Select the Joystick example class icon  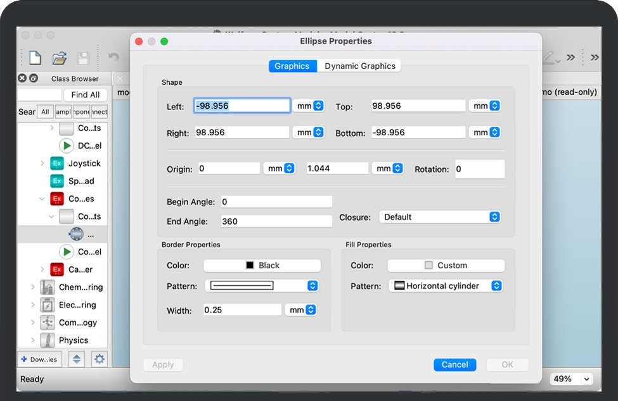click(57, 163)
